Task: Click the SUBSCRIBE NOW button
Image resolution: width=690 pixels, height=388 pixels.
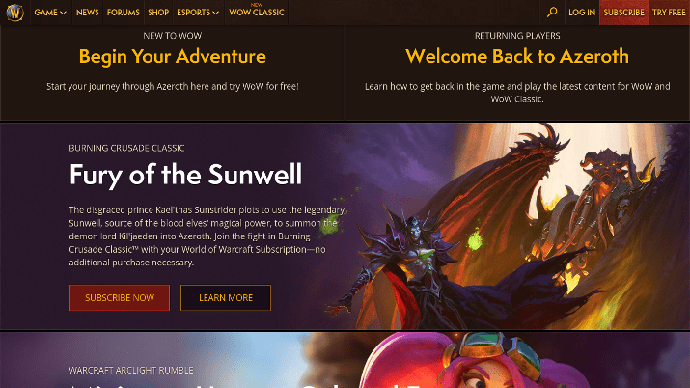Action: [120, 298]
